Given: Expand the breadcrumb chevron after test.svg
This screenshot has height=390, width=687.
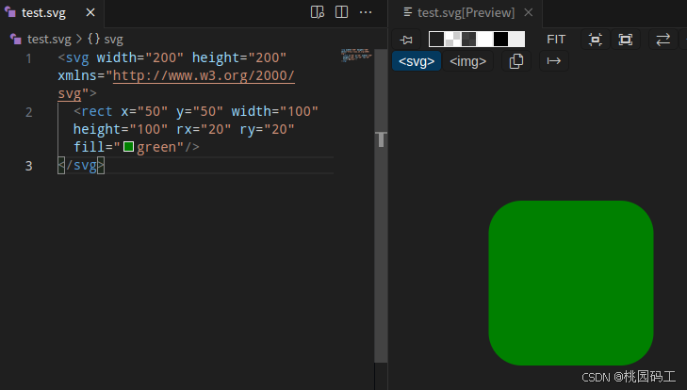Looking at the screenshot, I should [x=79, y=39].
